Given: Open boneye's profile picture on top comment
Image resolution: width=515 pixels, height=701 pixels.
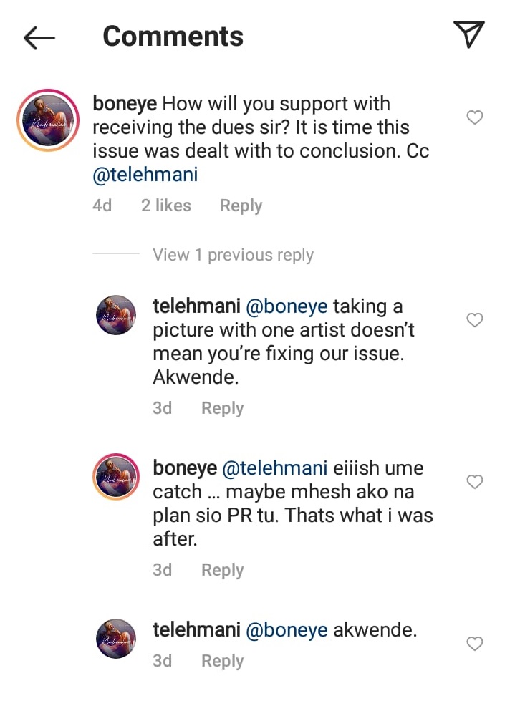Looking at the screenshot, I should tap(48, 120).
